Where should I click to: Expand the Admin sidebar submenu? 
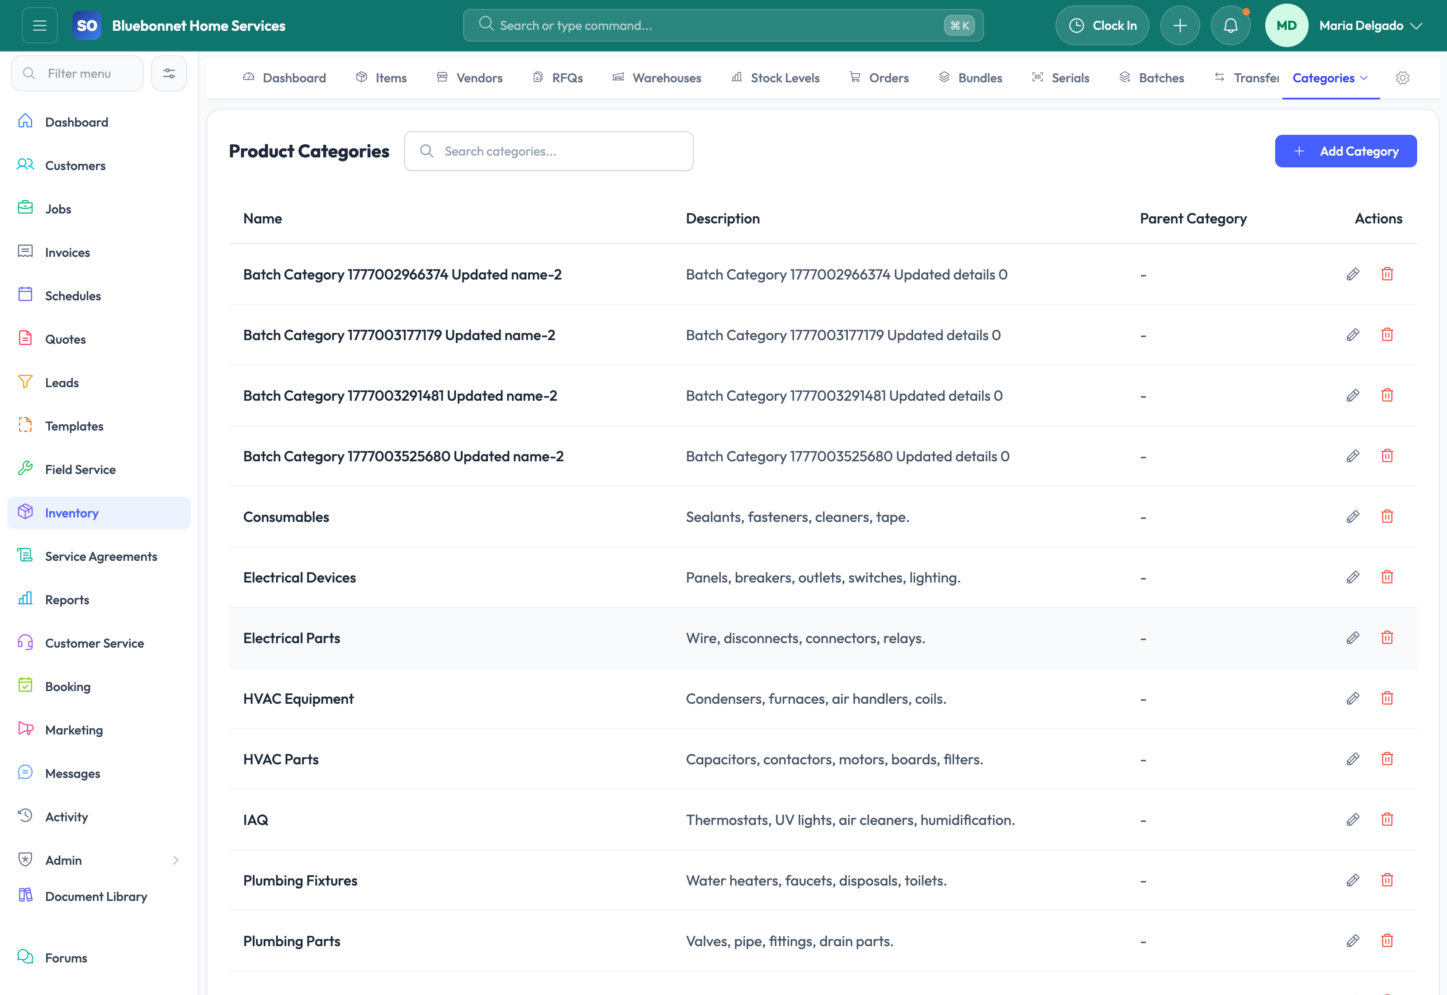176,860
